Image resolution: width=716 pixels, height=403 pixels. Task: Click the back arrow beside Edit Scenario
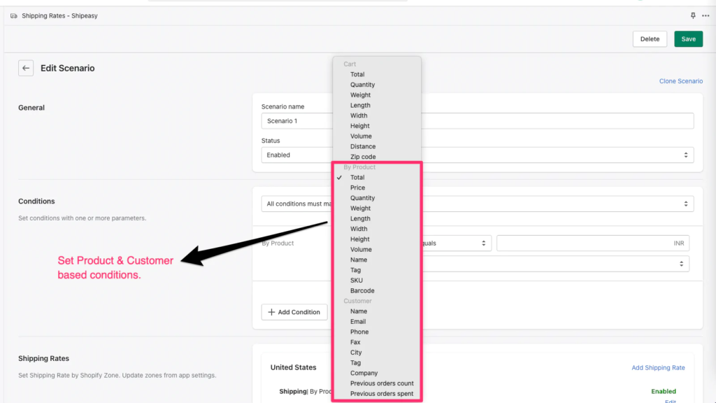(25, 68)
